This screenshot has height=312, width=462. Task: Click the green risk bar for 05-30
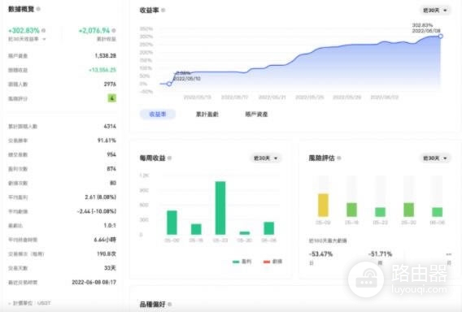coord(408,210)
